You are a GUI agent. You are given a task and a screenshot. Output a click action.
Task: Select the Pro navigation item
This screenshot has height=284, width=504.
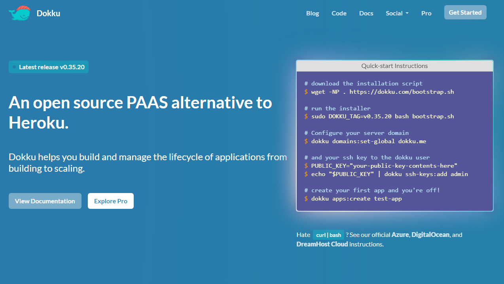point(426,13)
